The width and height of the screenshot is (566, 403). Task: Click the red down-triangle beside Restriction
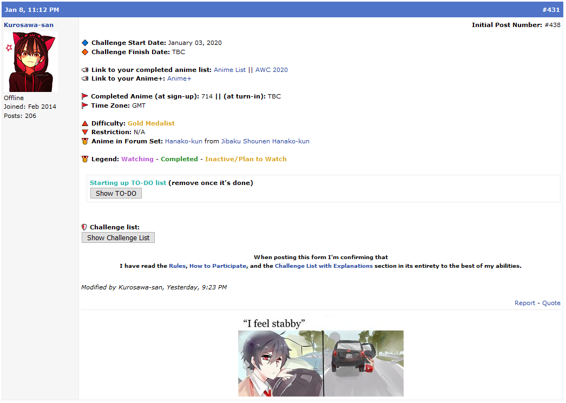85,132
